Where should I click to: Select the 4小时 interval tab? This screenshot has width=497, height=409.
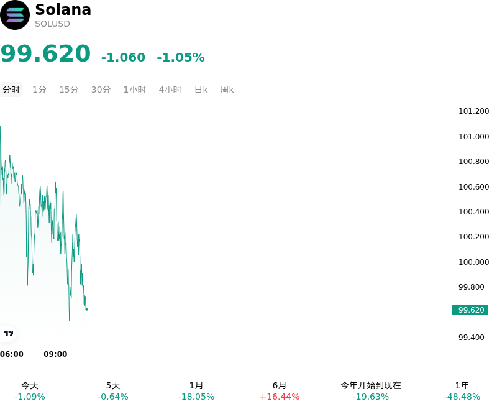(x=170, y=90)
